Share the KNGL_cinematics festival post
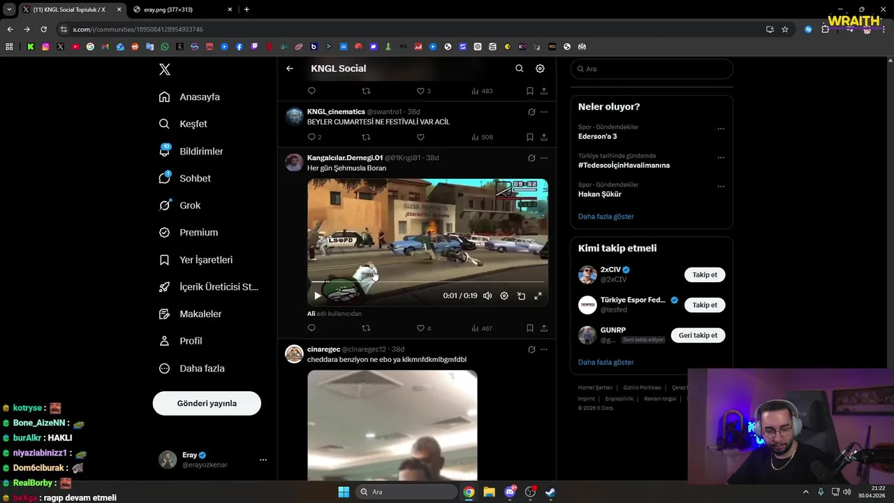Image resolution: width=894 pixels, height=503 pixels. pos(543,137)
